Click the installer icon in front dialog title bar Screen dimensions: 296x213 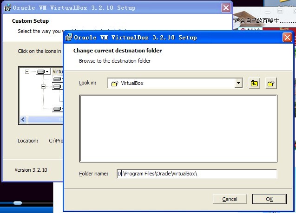(69, 37)
